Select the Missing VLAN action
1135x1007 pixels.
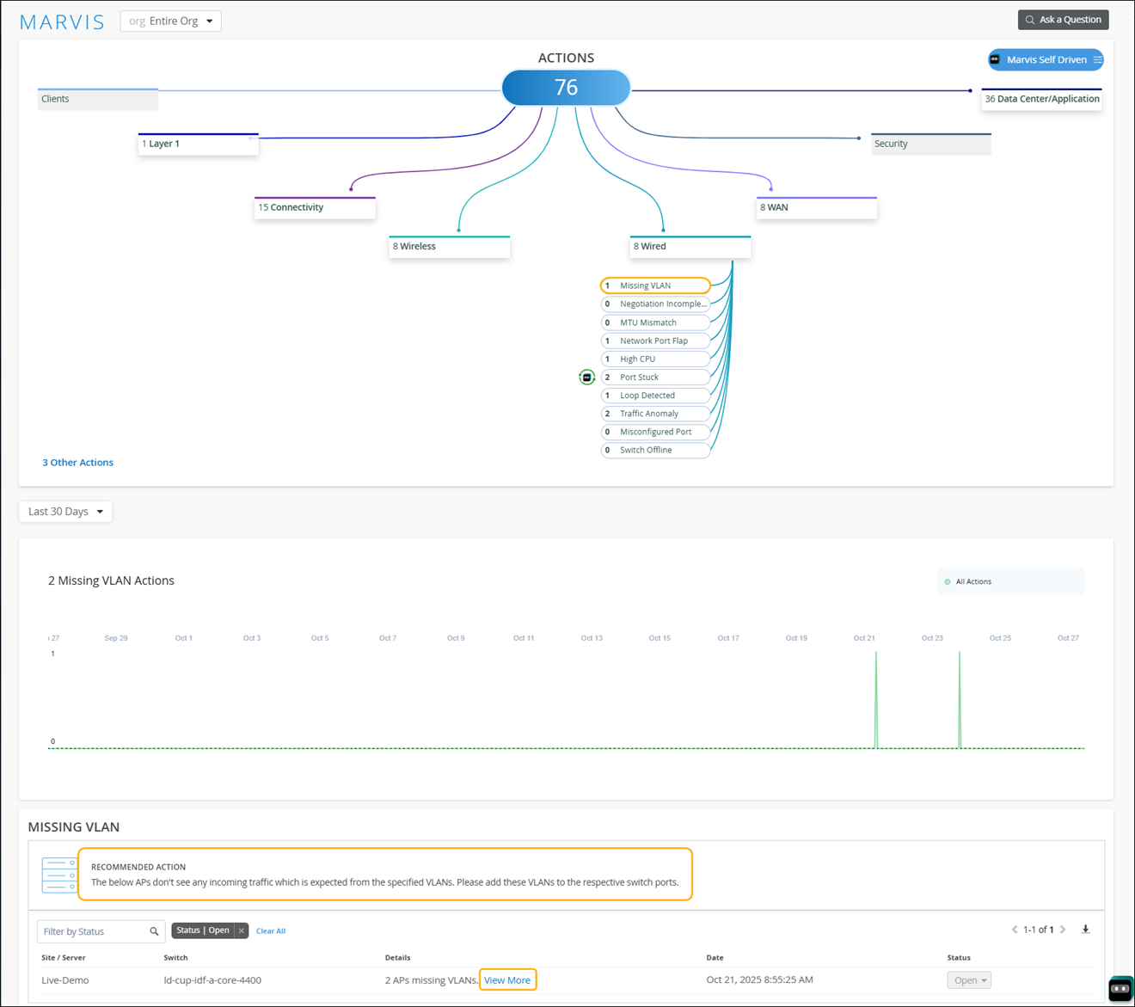click(655, 286)
